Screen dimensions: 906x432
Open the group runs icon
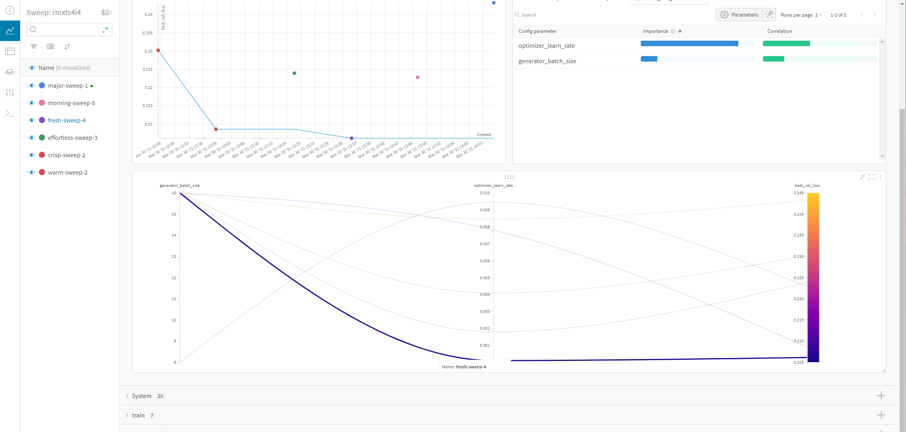50,47
